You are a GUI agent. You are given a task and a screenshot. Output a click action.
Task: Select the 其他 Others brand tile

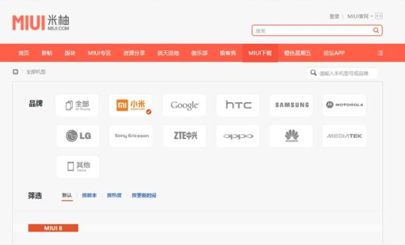point(78,166)
